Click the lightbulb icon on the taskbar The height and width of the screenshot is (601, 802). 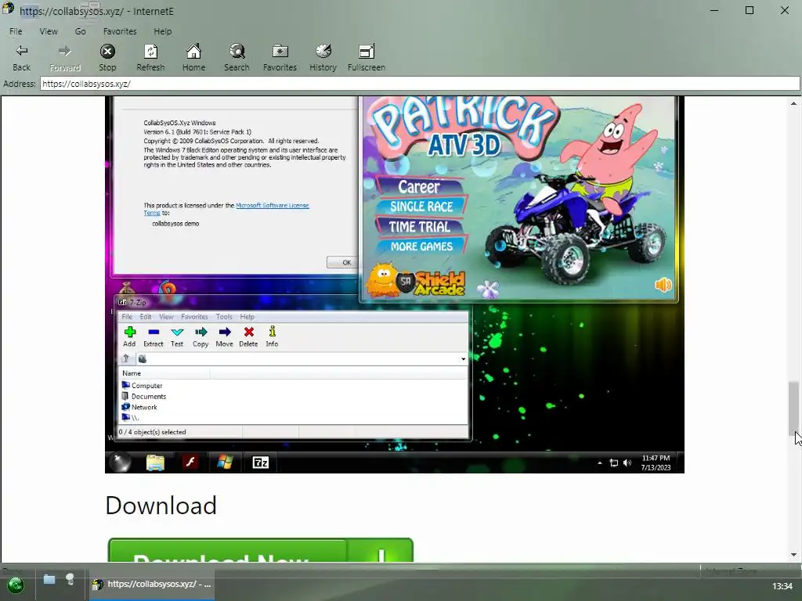(70, 579)
